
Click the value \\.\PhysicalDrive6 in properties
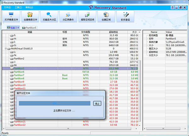point(175,42)
